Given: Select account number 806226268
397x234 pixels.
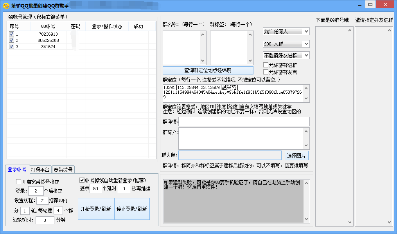Looking at the screenshot, I should pos(49,40).
